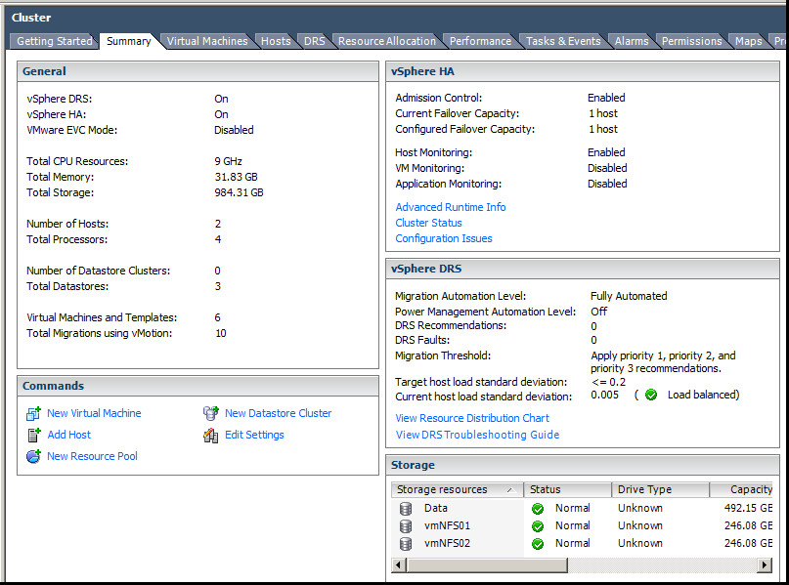The height and width of the screenshot is (585, 789).
Task: Click the 31.83 GB total memory value
Action: coord(236,177)
